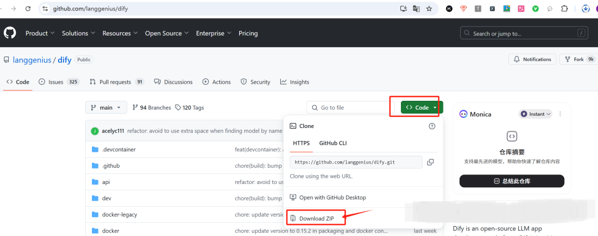
Task: Click the Search or jump to field
Action: (523, 33)
